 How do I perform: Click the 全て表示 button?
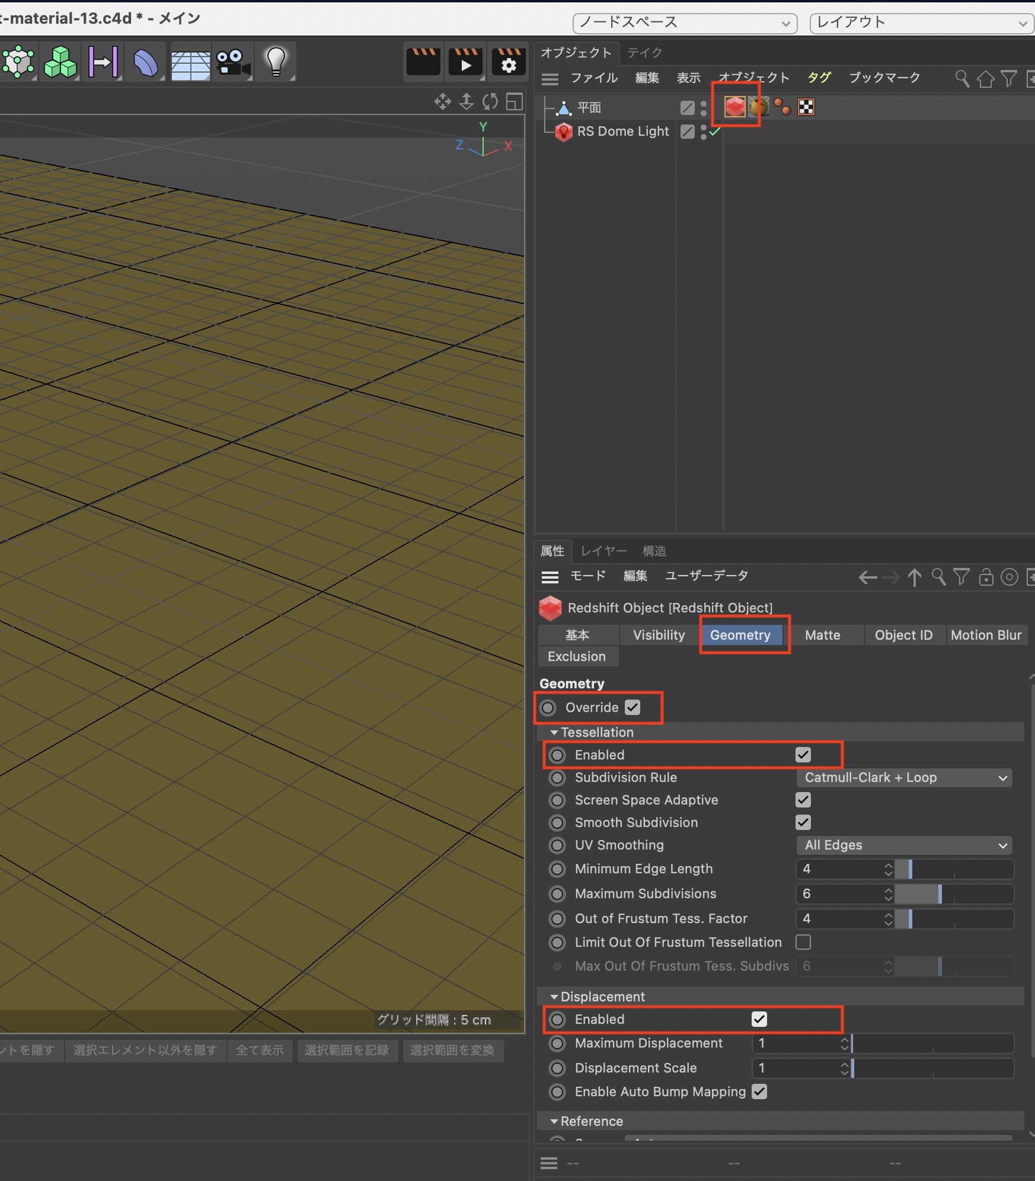coord(260,1050)
